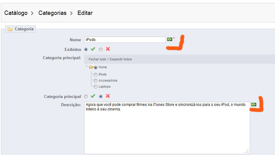The width and height of the screenshot is (275, 155).
Task: Click Expandir todos to expand tree
Action: 121,59
